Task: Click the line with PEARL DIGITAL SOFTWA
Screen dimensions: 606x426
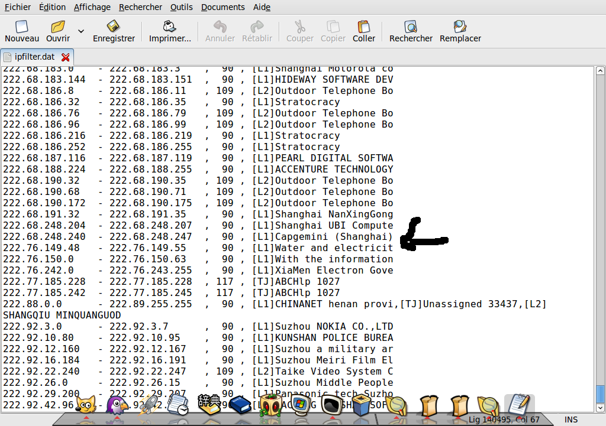Action: click(198, 158)
